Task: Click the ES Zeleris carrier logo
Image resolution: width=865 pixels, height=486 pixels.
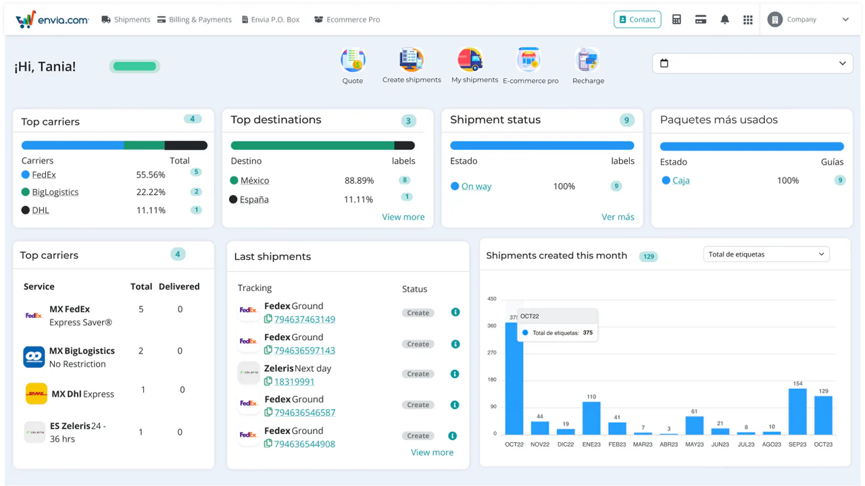Action: click(x=34, y=432)
